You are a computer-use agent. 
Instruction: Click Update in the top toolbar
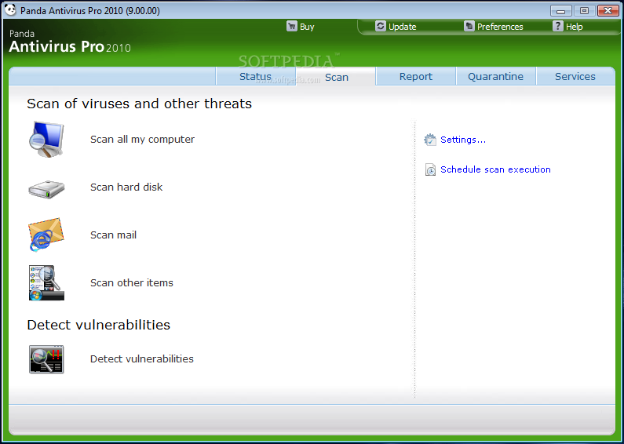pyautogui.click(x=402, y=27)
